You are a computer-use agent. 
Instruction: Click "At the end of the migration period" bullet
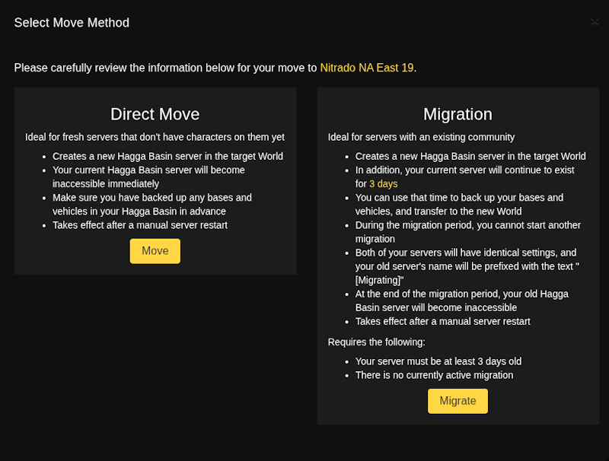click(462, 300)
